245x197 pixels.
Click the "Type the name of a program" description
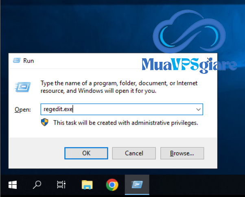click(x=119, y=87)
